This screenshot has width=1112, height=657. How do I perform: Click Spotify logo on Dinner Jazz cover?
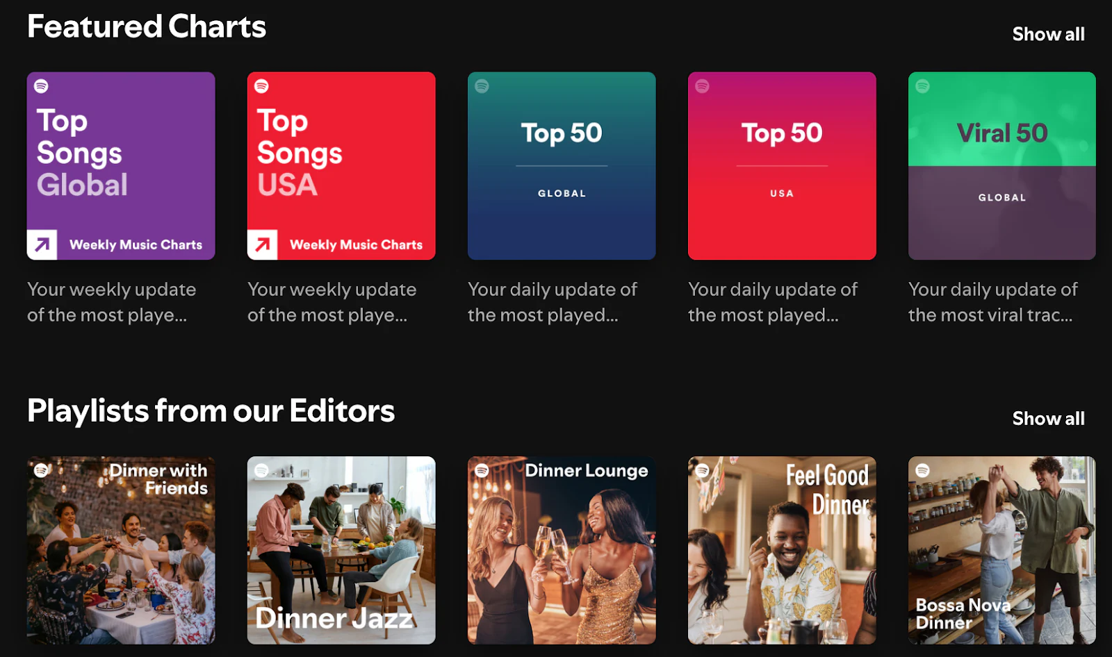click(261, 470)
